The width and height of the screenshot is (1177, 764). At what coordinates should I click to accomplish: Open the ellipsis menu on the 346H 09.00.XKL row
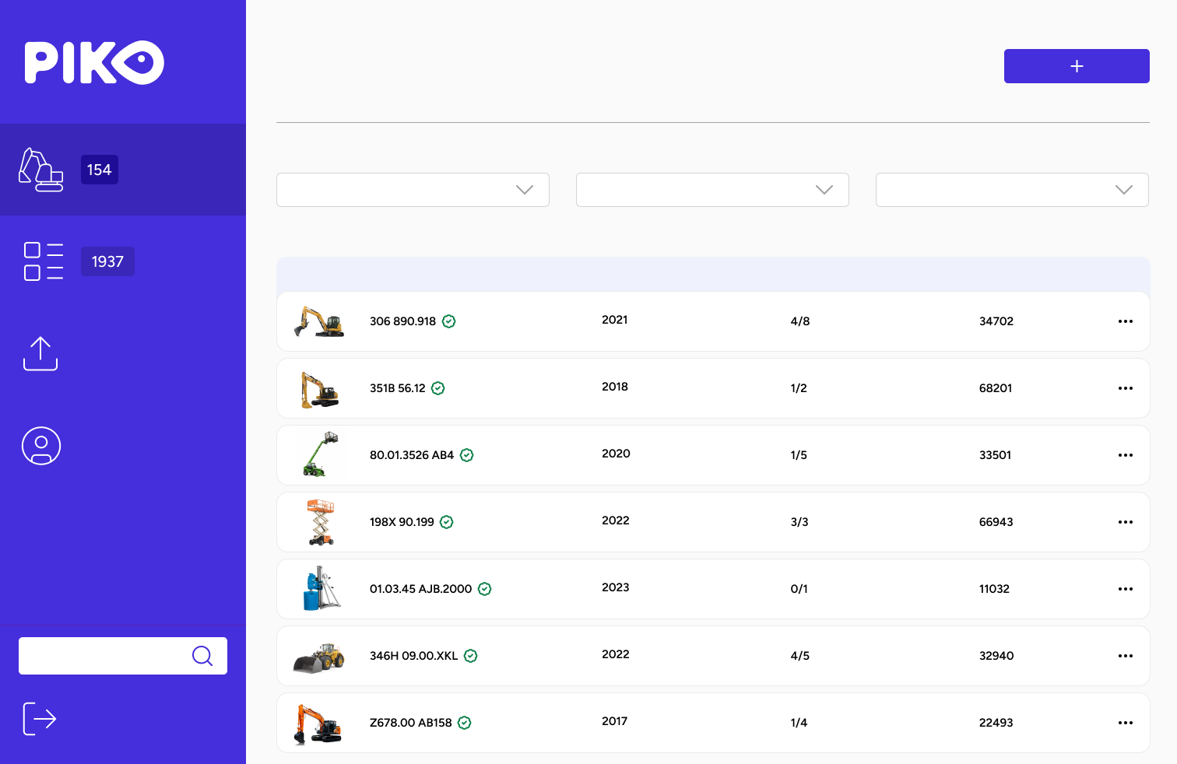click(1126, 656)
